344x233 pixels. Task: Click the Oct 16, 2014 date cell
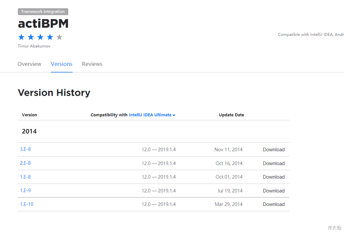pos(229,163)
